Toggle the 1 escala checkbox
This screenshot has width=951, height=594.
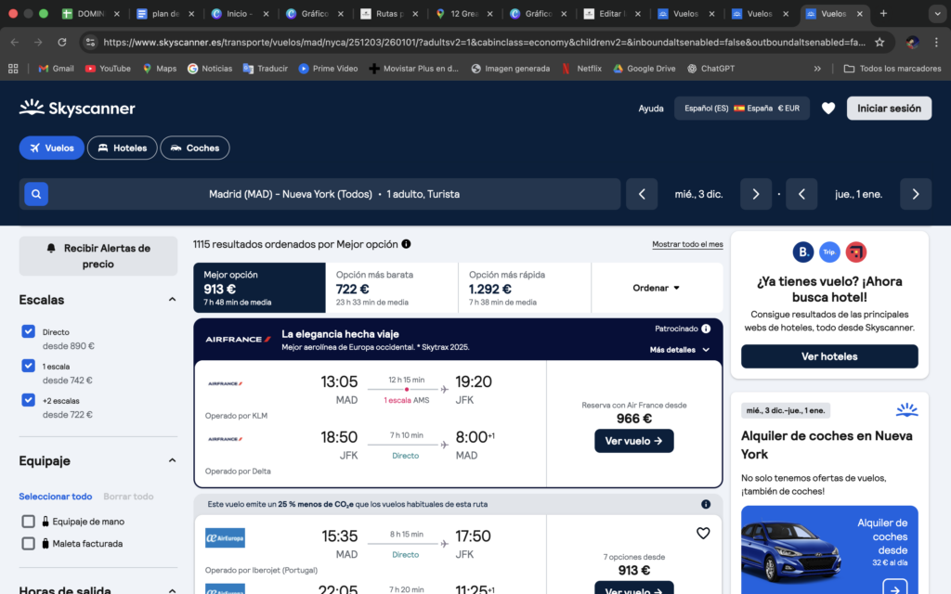pyautogui.click(x=29, y=366)
